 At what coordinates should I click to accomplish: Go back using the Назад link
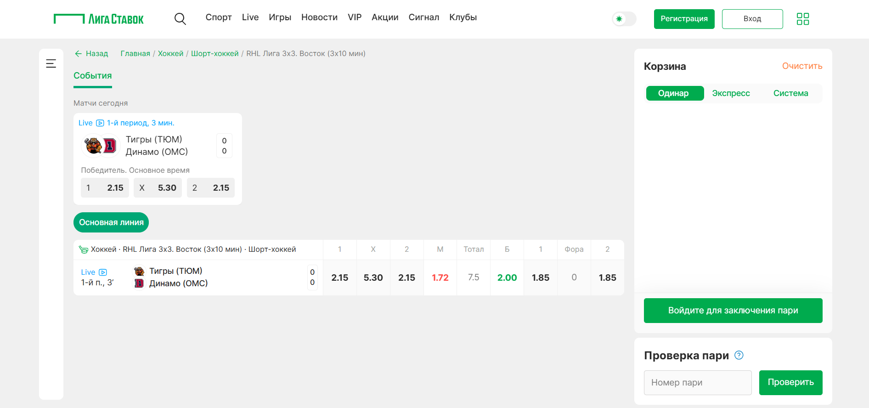[x=91, y=54]
